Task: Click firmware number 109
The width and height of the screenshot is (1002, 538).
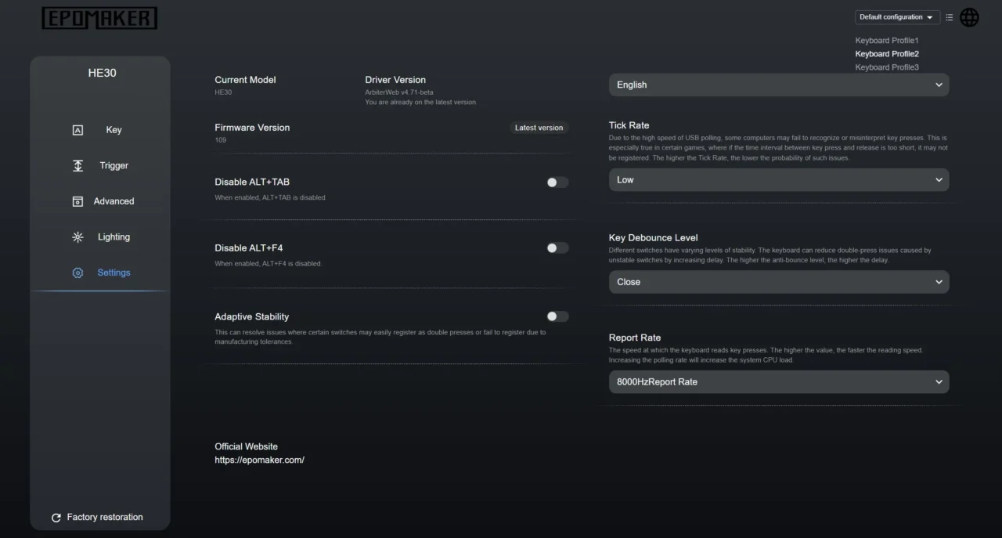Action: point(220,140)
